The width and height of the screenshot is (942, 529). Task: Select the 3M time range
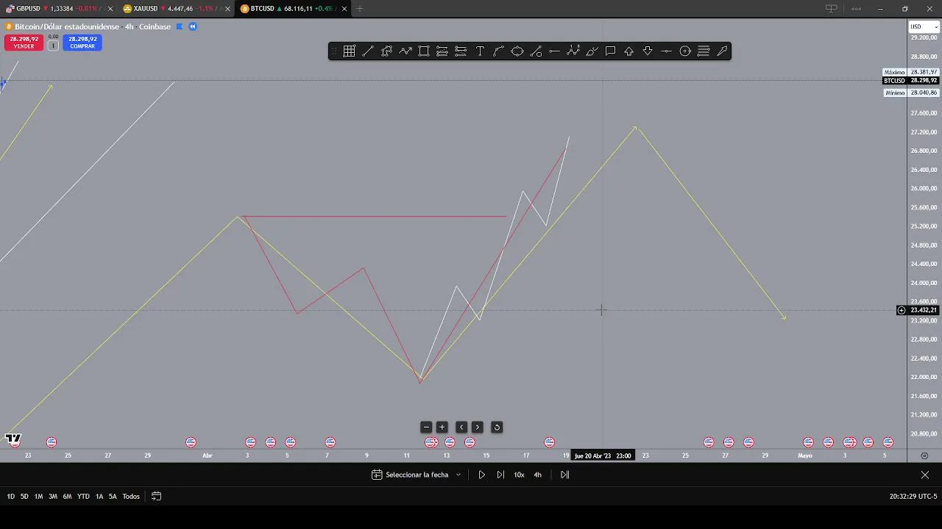53,497
